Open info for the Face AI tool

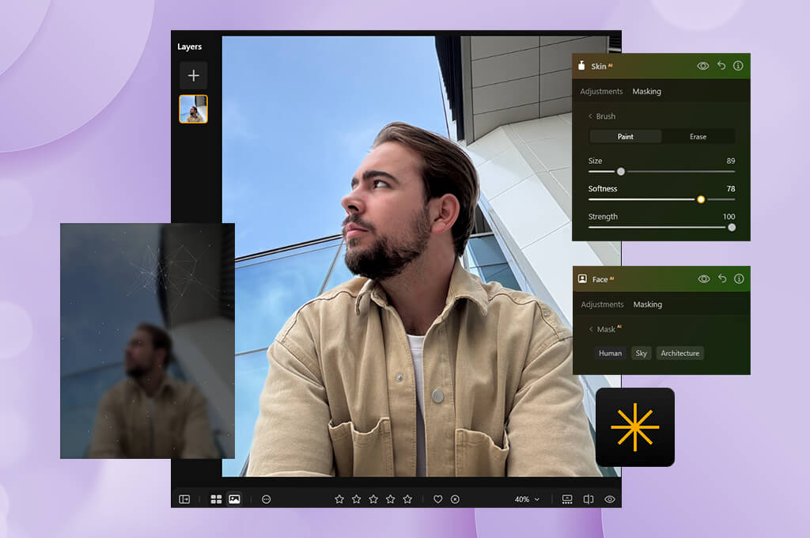pyautogui.click(x=740, y=278)
